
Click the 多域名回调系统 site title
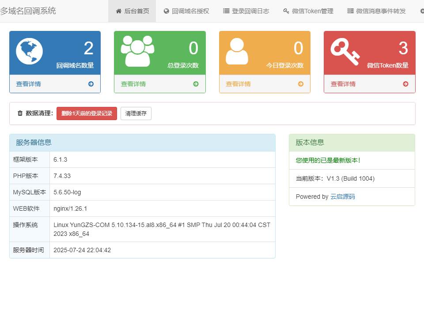click(28, 11)
